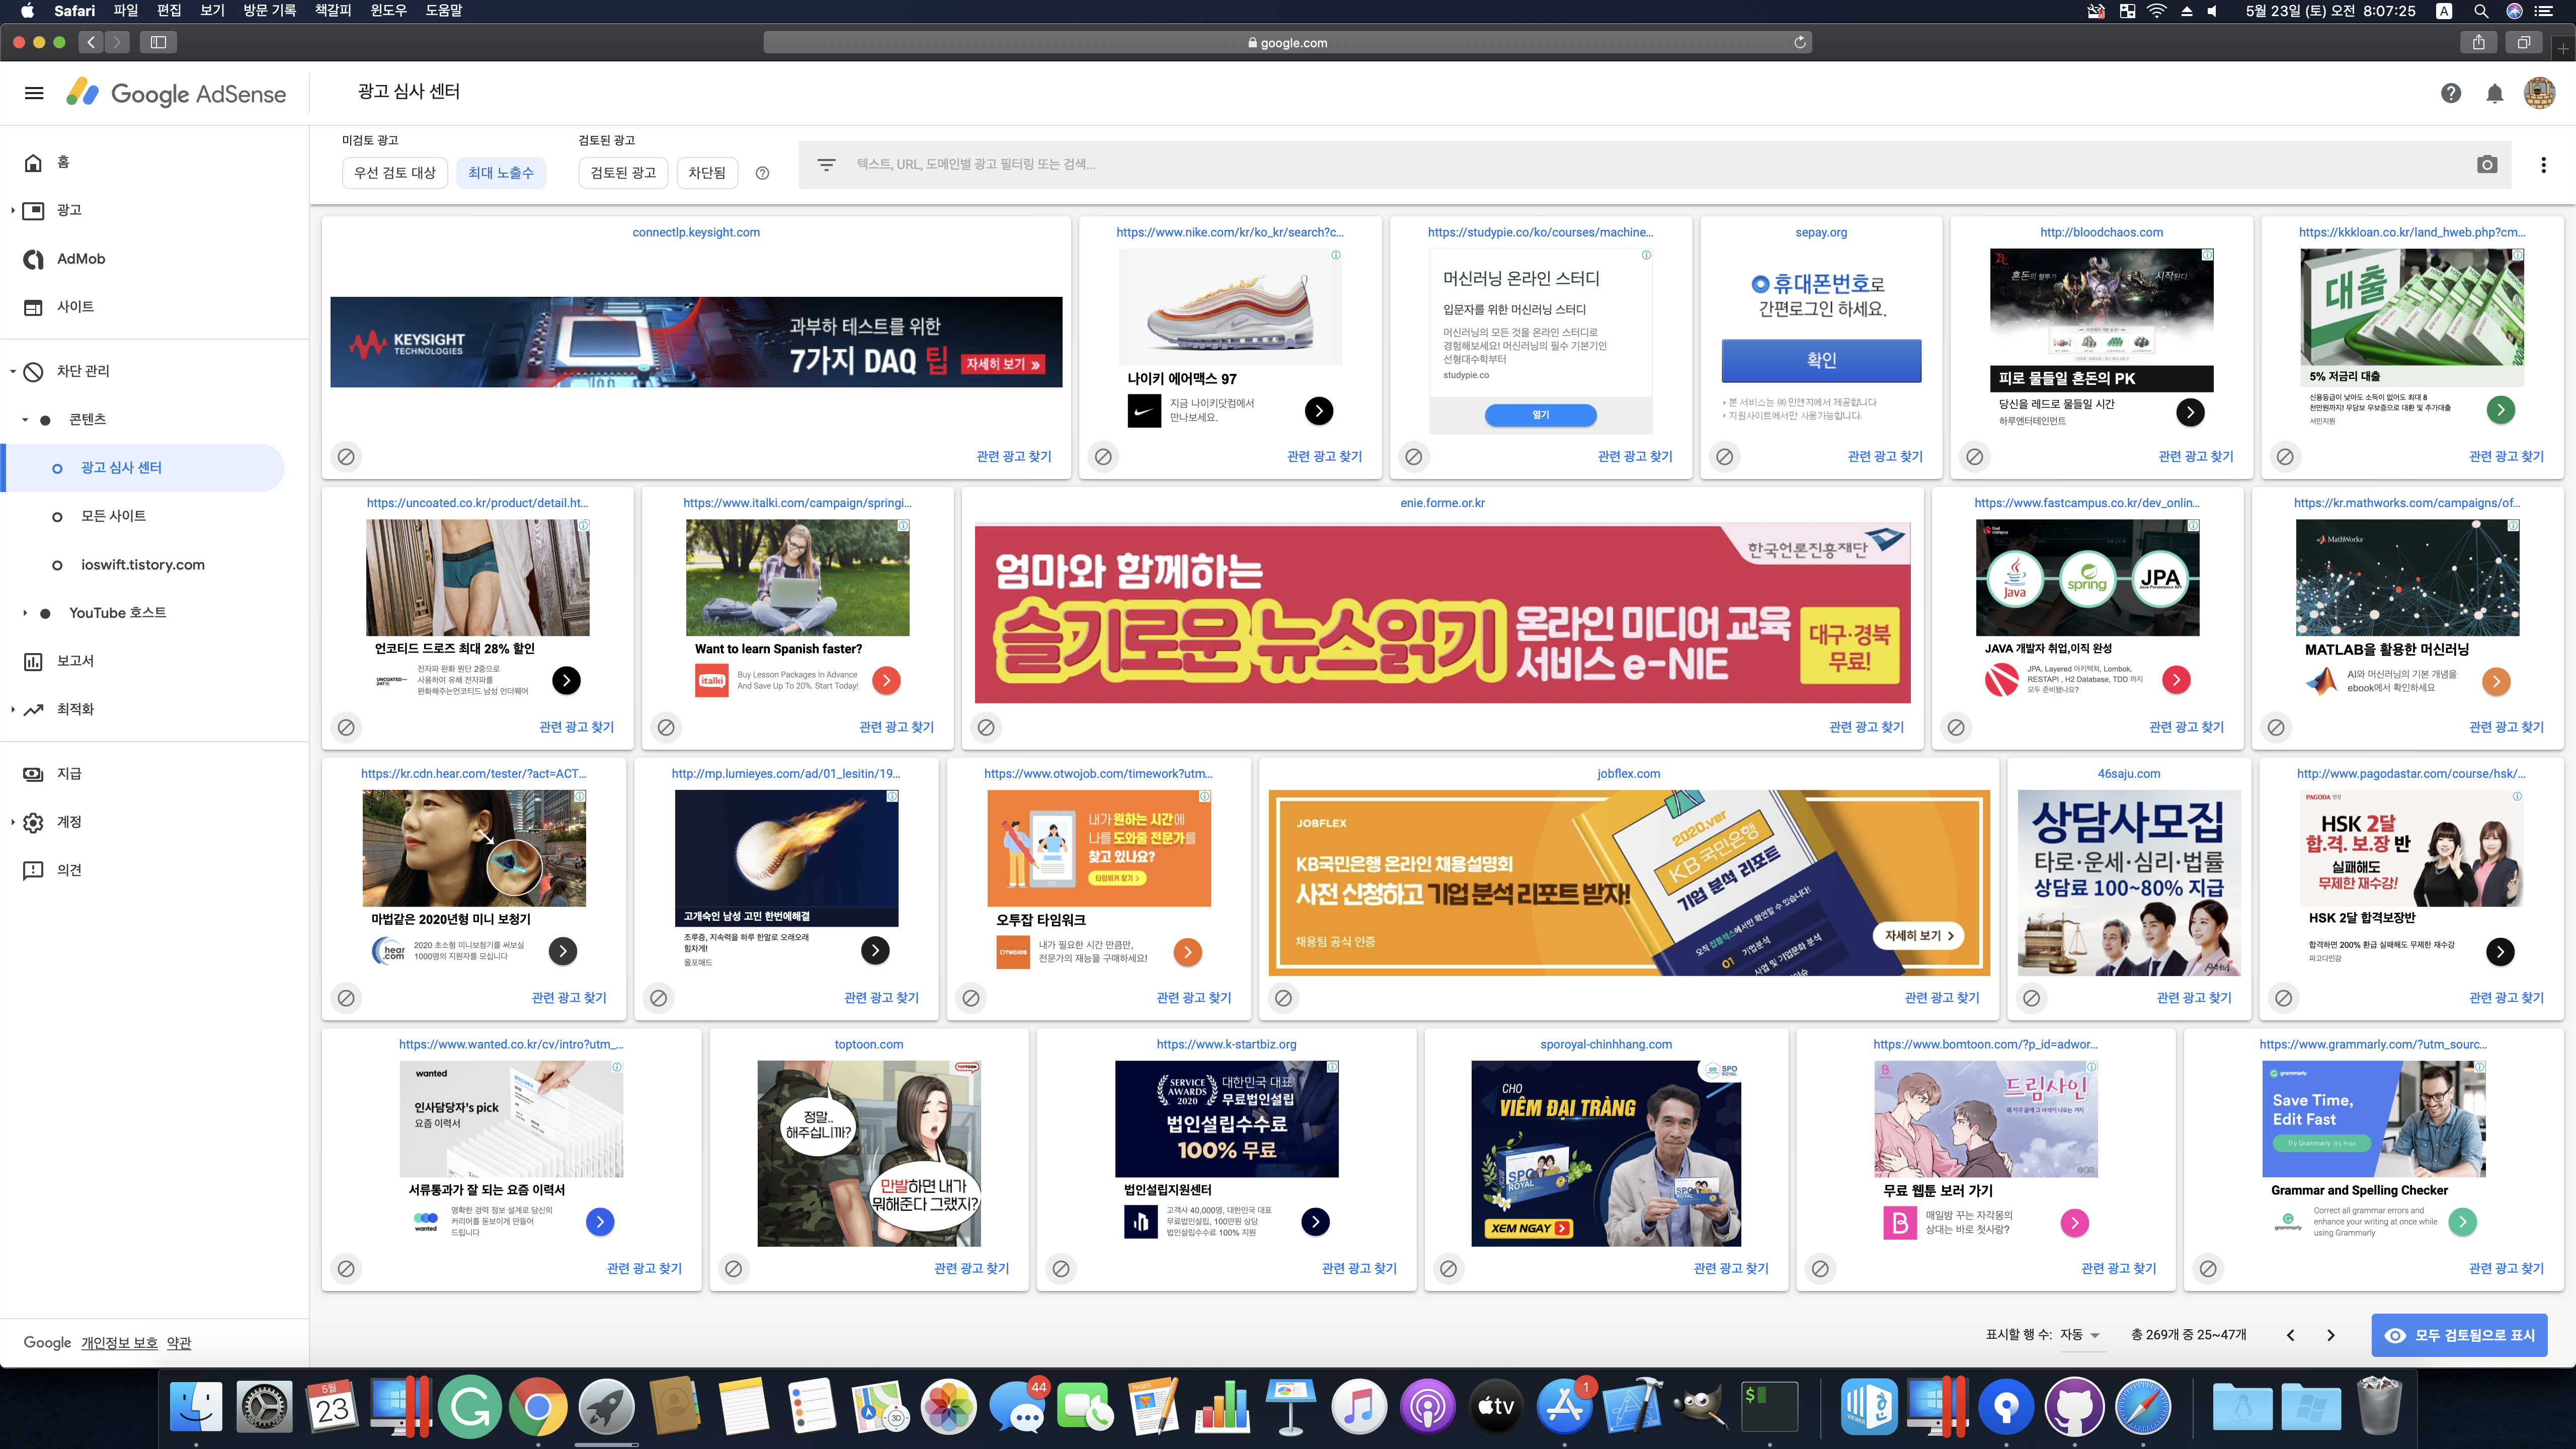Open the 방문 기록 menu in menu bar
2576x1449 pixels.
[x=269, y=11]
